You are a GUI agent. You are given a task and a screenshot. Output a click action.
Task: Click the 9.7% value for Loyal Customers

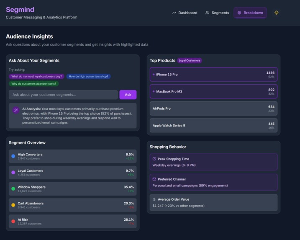(130, 170)
